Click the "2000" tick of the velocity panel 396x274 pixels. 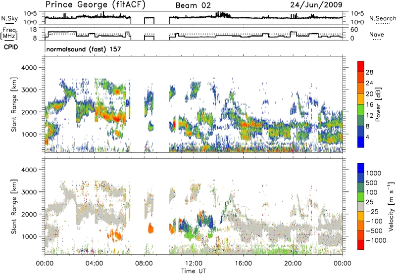click(x=29, y=214)
